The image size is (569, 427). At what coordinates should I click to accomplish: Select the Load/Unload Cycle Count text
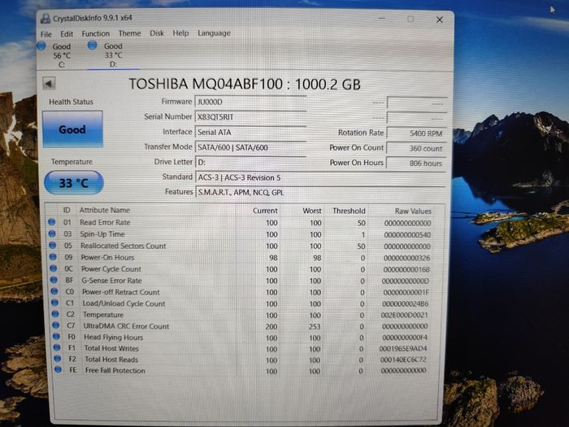click(124, 303)
